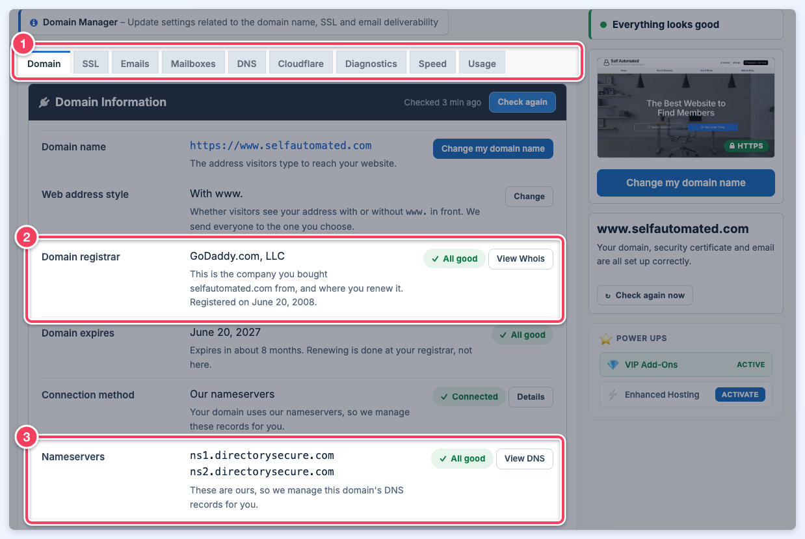The width and height of the screenshot is (805, 539).
Task: Activate Enhanced Hosting power up
Action: pos(740,394)
